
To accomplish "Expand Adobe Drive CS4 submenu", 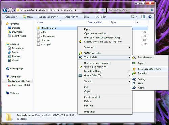I will 105,75.
